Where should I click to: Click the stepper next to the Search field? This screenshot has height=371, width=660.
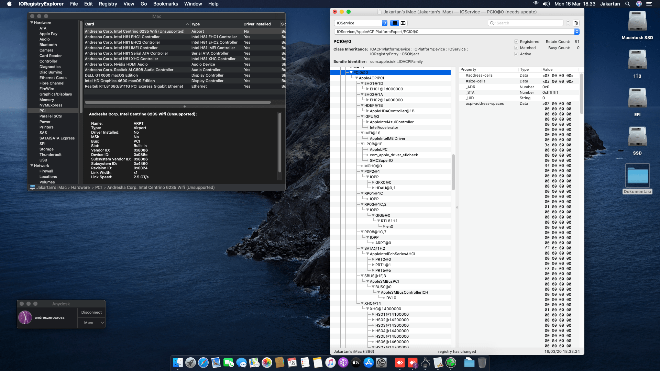pos(568,23)
